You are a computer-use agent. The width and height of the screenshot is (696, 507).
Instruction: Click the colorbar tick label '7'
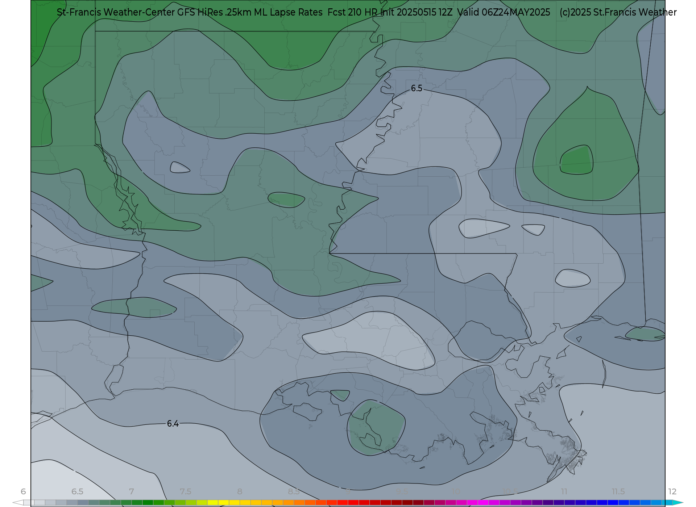[x=131, y=491]
